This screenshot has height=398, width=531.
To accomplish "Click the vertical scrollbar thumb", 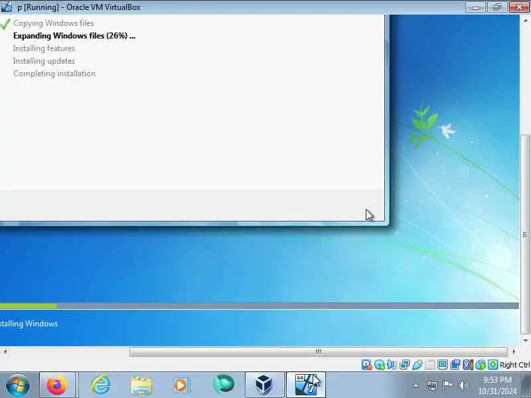I will pos(526,234).
